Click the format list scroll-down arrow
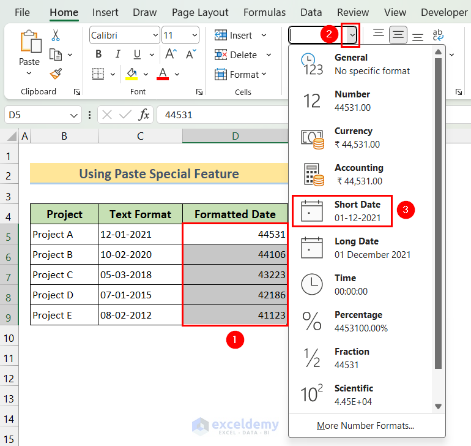The image size is (471, 446). pyautogui.click(x=438, y=407)
